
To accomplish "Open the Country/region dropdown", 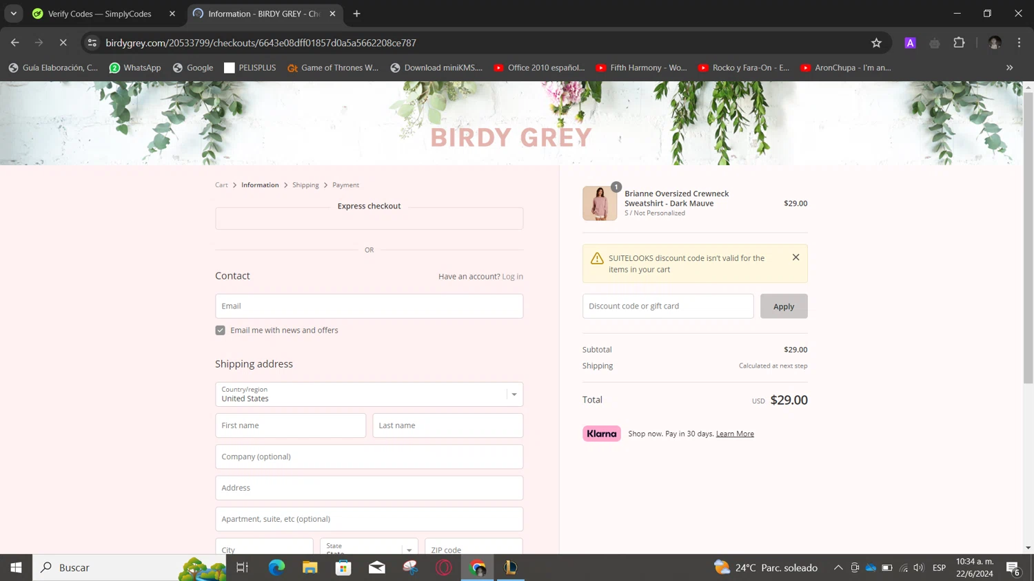I will pyautogui.click(x=369, y=394).
